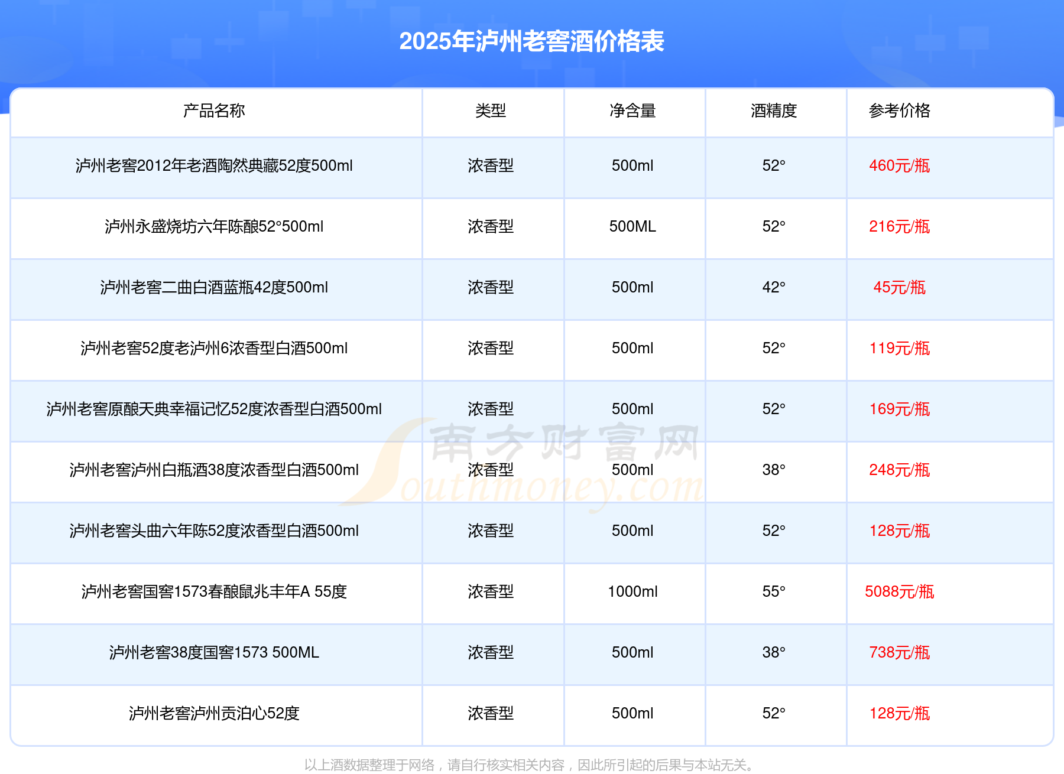Click the 类型 column header
This screenshot has height=774, width=1064.
coord(491,110)
